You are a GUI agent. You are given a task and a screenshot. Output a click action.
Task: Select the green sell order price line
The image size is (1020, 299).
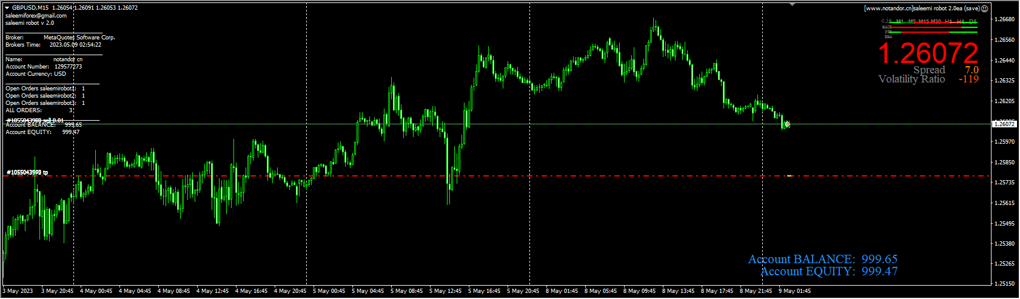tap(496, 124)
